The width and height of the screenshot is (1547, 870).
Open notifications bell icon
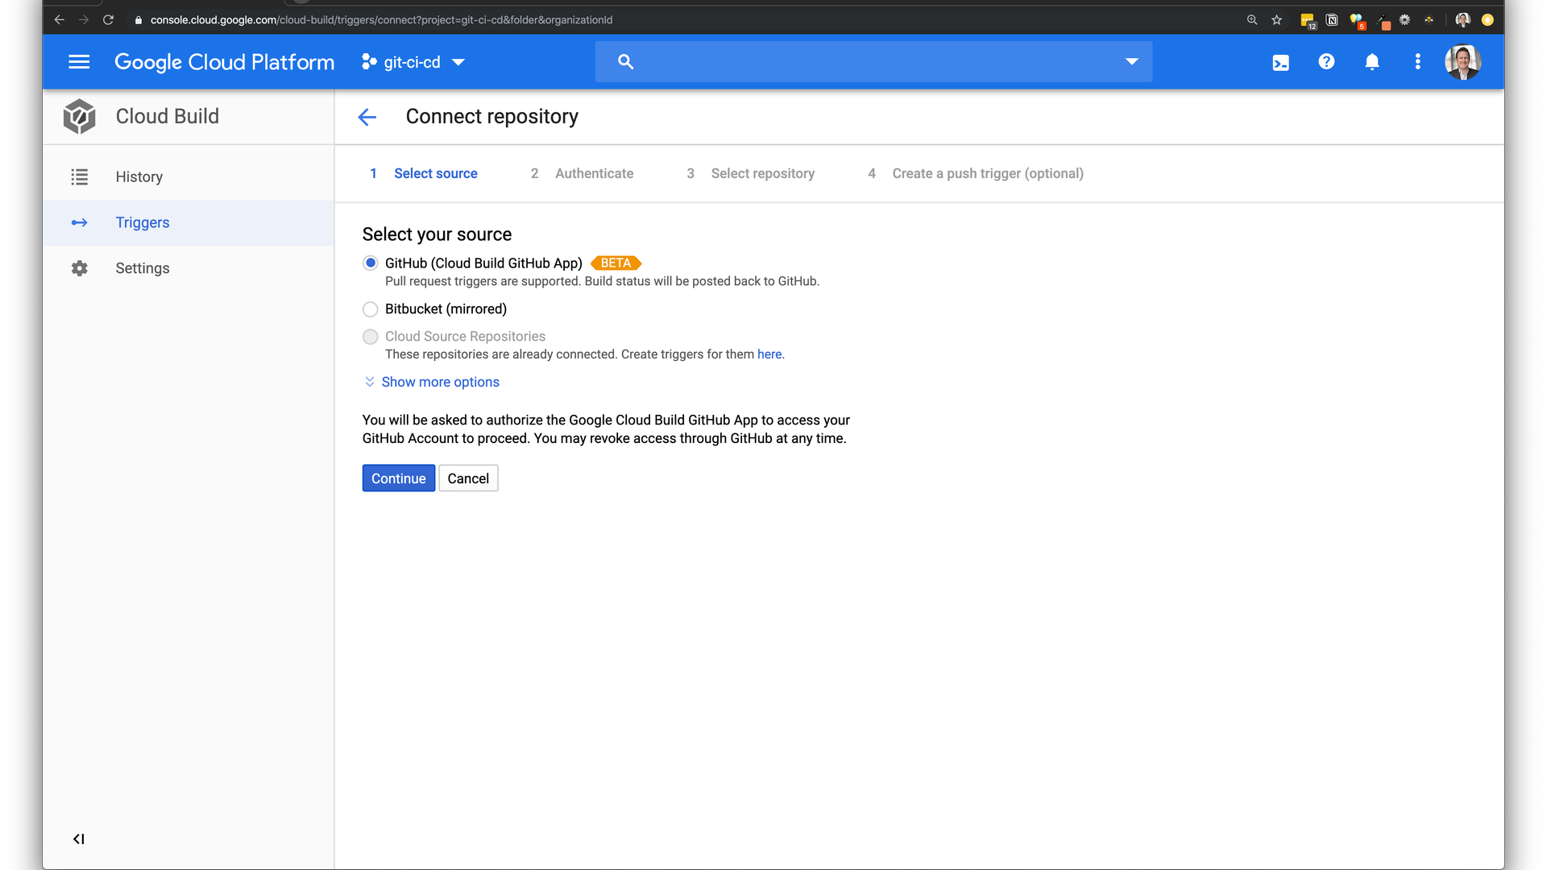point(1372,62)
